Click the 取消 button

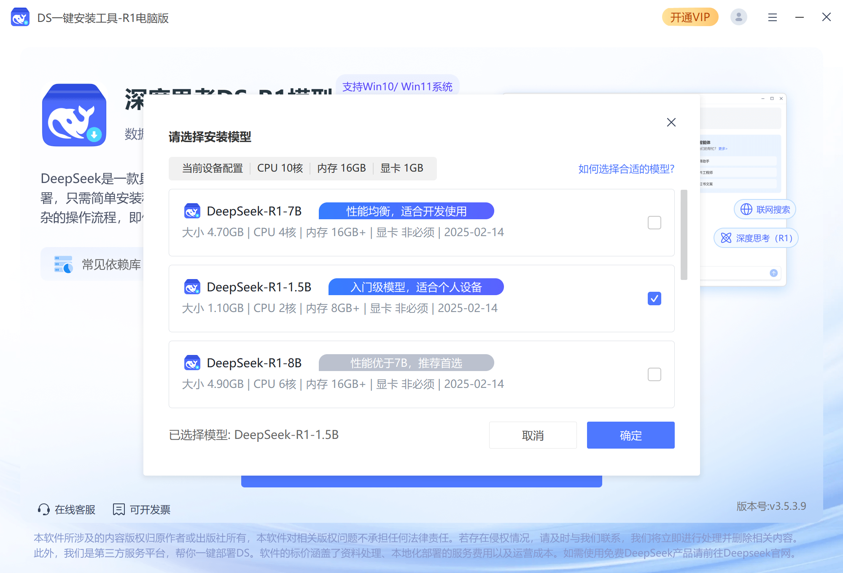(533, 435)
